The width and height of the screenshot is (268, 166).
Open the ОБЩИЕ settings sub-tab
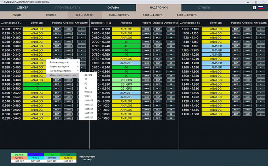(x=17, y=15)
